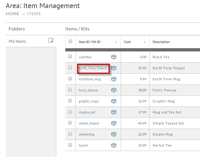Click the Description column header

161,42
